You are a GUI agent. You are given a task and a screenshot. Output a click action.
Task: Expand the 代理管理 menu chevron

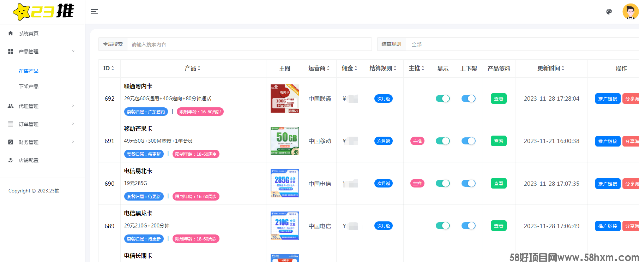[73, 106]
